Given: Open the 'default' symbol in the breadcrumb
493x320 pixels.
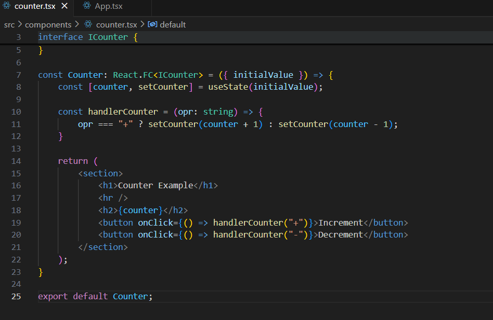Looking at the screenshot, I should (x=173, y=25).
